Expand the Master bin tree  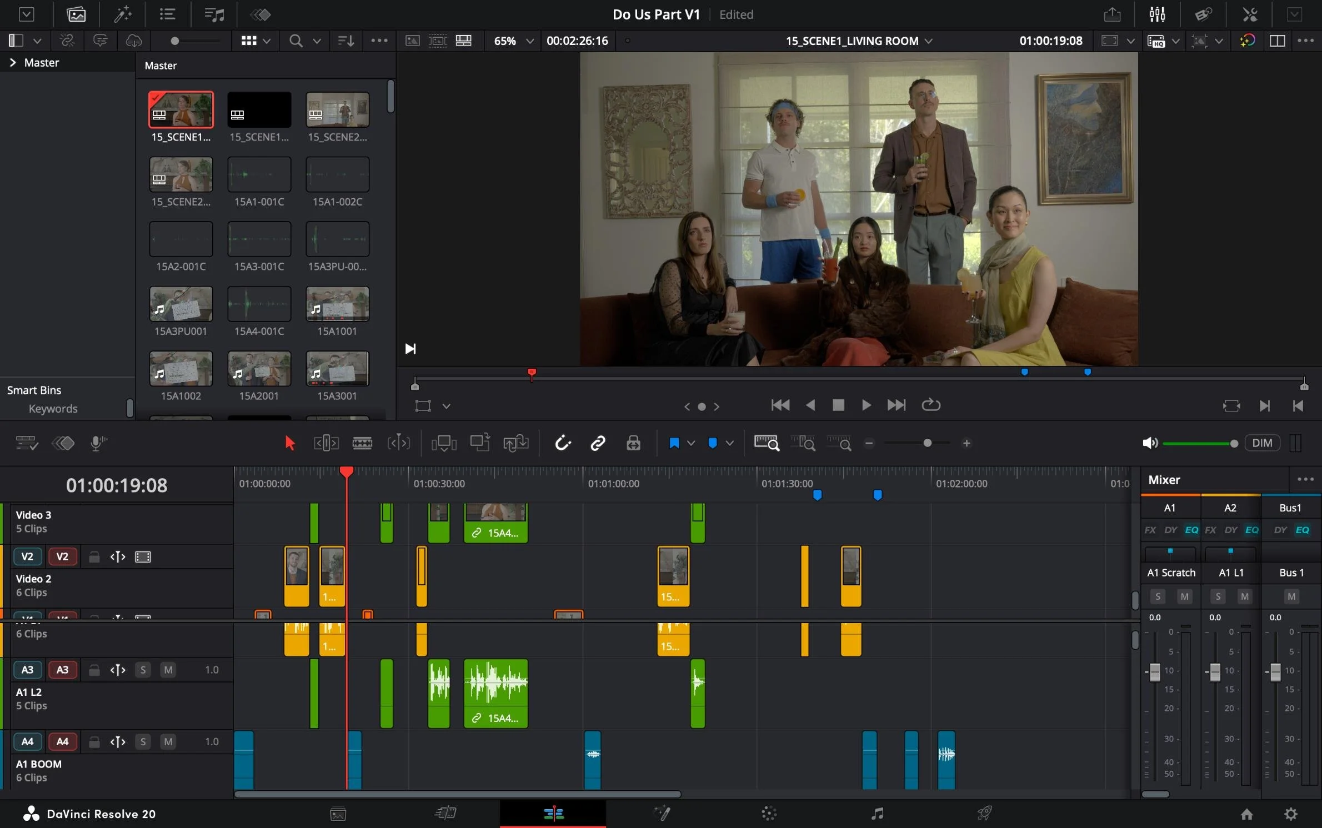coord(12,62)
